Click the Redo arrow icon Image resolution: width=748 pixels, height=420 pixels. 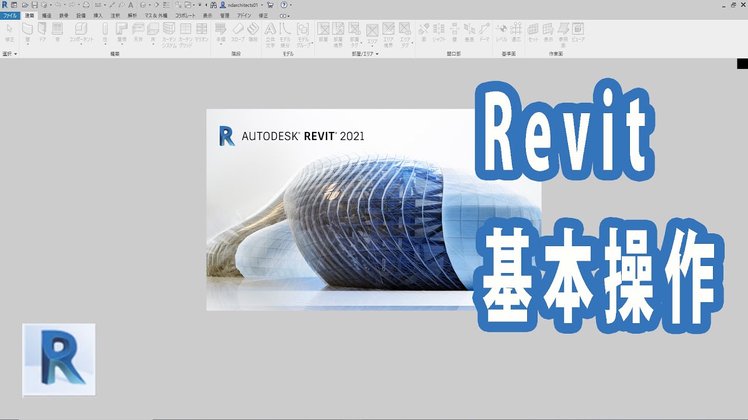click(x=72, y=5)
